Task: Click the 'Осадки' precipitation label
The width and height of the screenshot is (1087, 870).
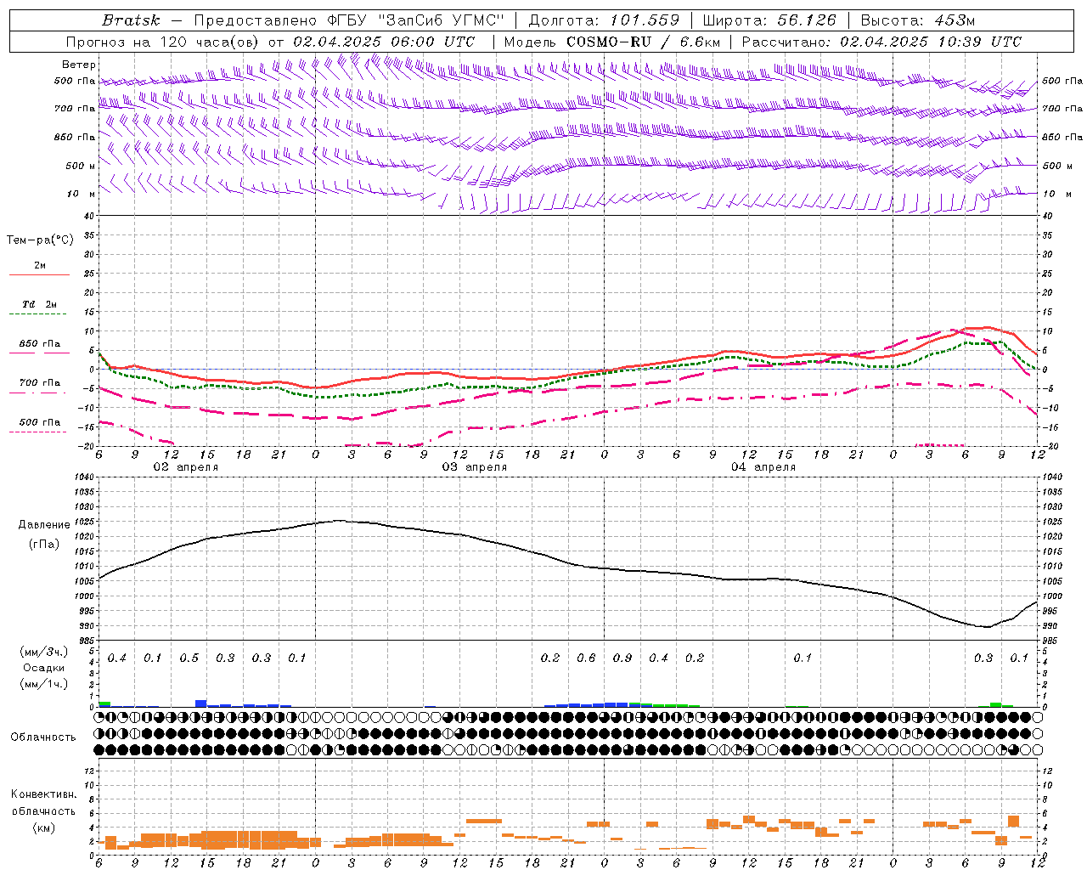Action: coord(44,668)
